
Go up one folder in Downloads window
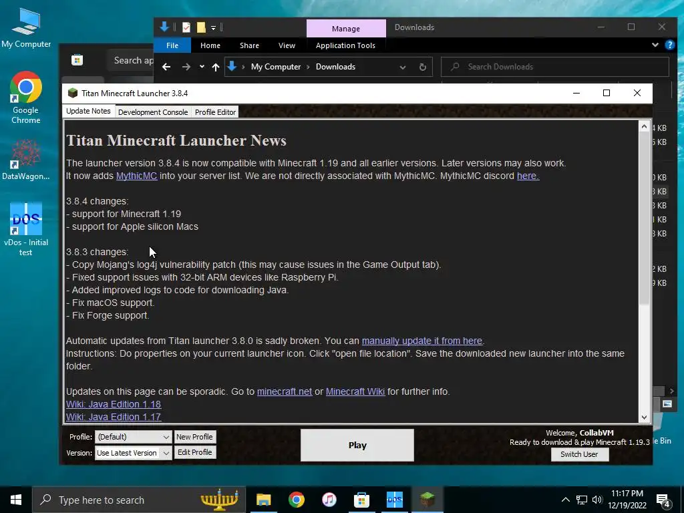pyautogui.click(x=216, y=67)
